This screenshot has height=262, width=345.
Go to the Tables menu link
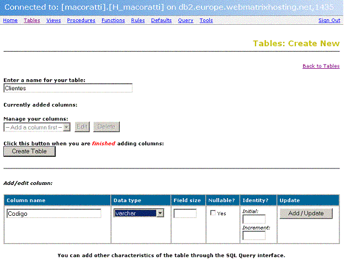[x=32, y=20]
